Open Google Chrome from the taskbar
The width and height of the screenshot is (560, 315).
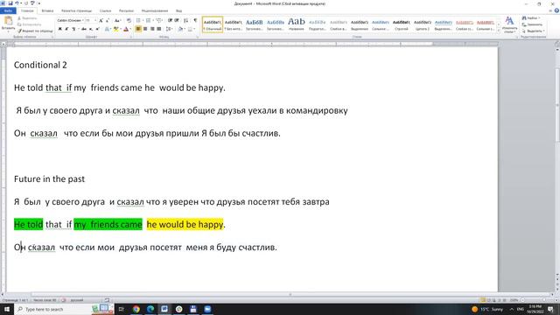(x=136, y=309)
